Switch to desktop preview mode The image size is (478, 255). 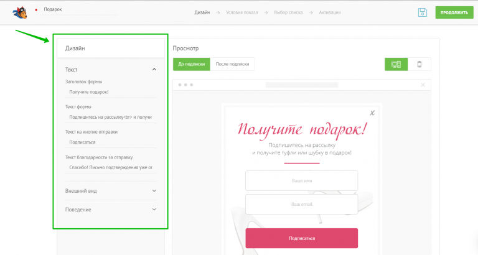(396, 64)
